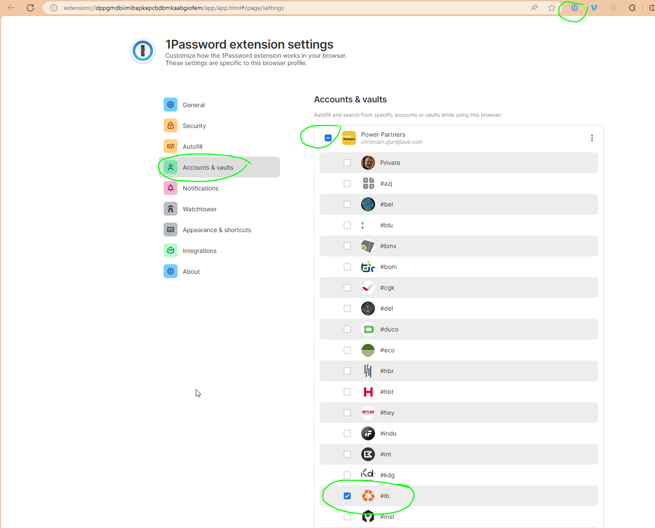Click the Security padlock icon in sidebar

[171, 125]
